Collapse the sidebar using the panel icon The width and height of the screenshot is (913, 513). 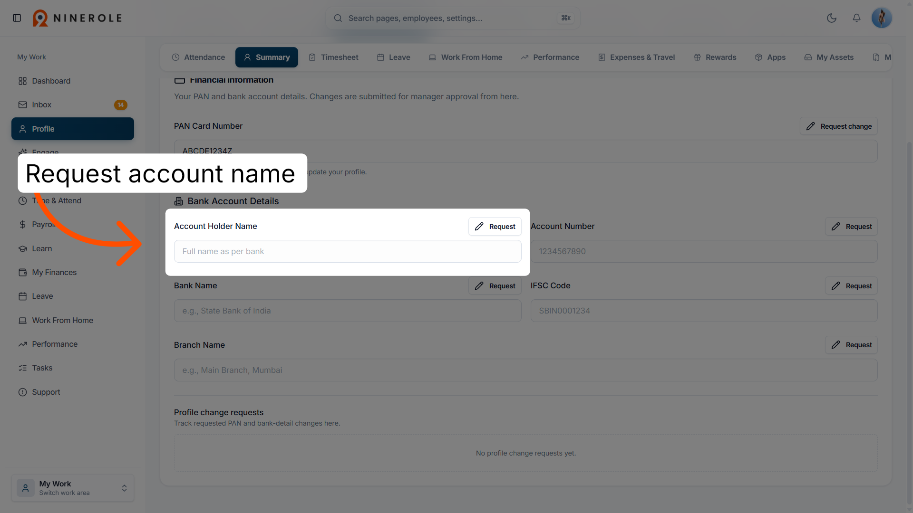17,18
